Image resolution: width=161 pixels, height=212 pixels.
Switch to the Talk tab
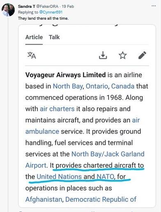coord(54,37)
